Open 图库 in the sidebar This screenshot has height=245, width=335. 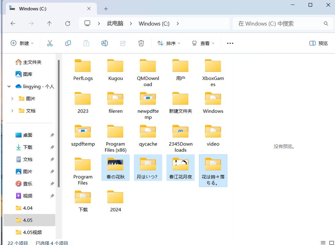pyautogui.click(x=29, y=74)
